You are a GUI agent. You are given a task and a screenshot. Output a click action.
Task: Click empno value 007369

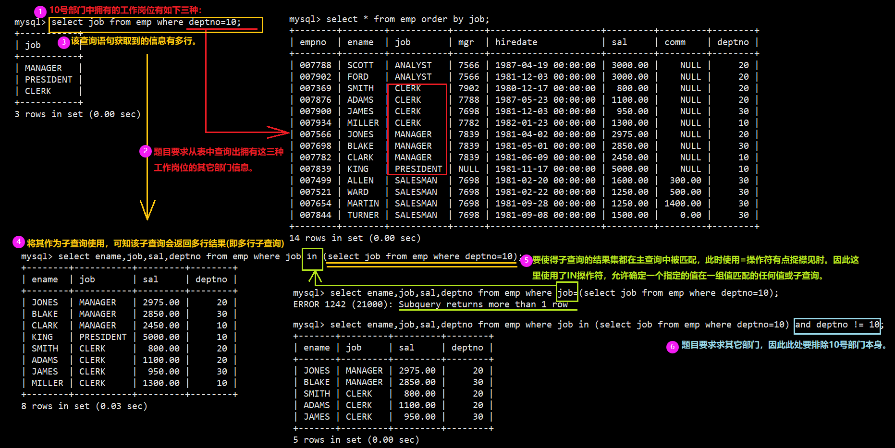316,88
